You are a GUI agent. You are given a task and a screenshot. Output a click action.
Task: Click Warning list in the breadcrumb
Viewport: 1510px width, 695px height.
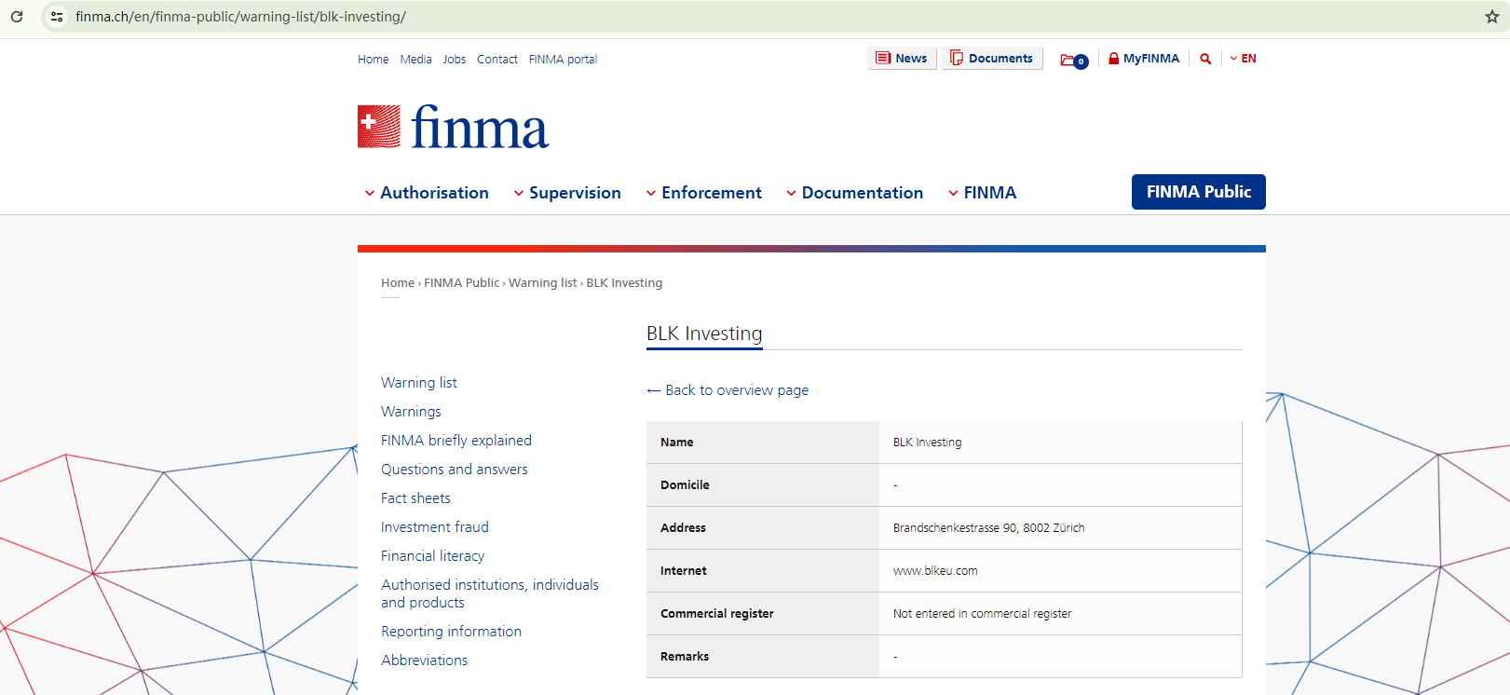click(x=542, y=283)
